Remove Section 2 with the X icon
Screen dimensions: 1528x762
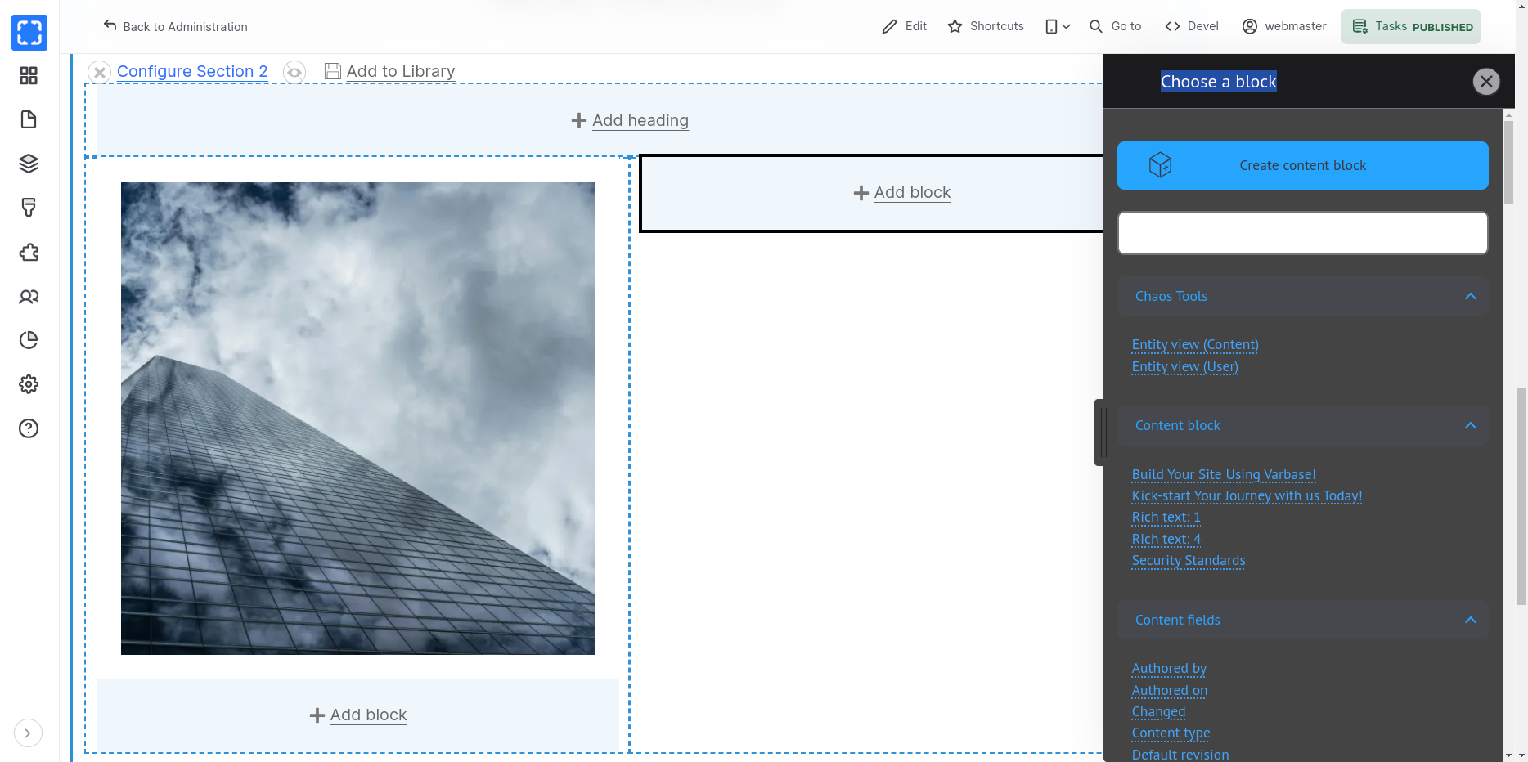(99, 72)
